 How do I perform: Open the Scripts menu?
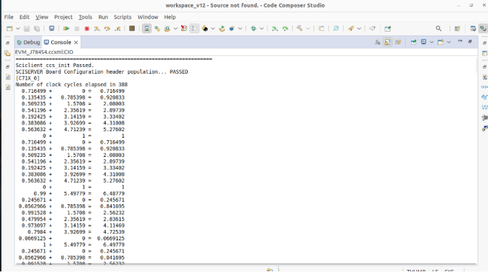pos(123,17)
